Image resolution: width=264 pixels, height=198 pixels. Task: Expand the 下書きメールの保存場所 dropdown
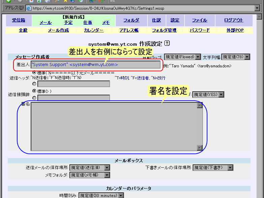(x=230, y=168)
